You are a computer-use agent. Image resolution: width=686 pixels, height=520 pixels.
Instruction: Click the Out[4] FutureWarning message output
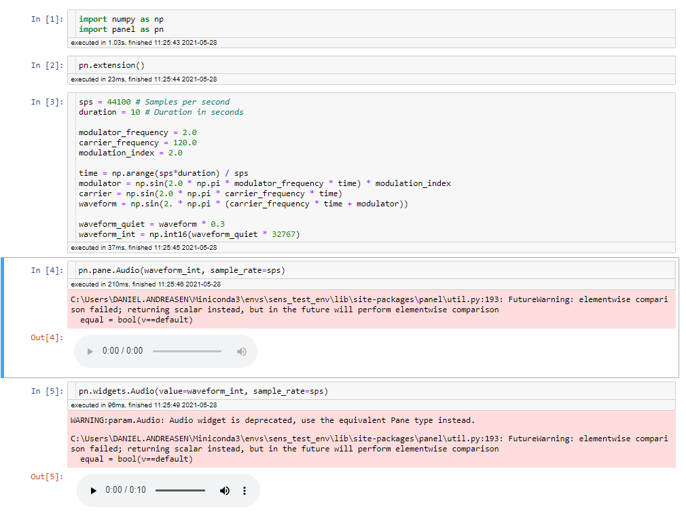click(371, 310)
